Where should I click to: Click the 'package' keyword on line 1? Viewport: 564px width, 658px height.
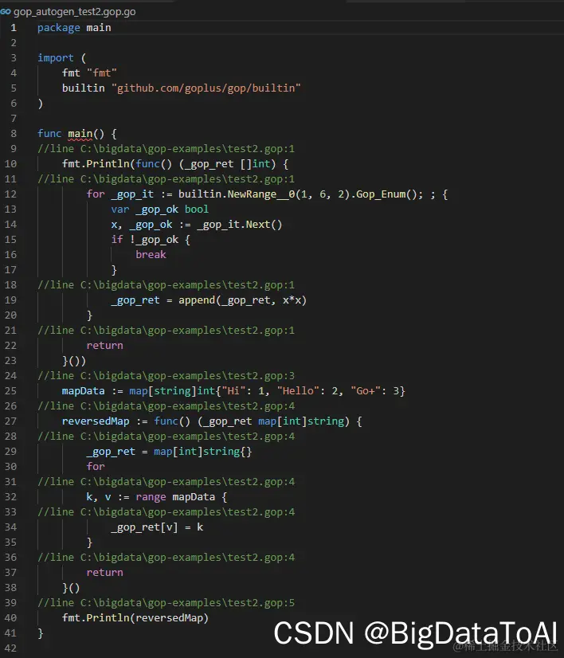pyautogui.click(x=59, y=28)
